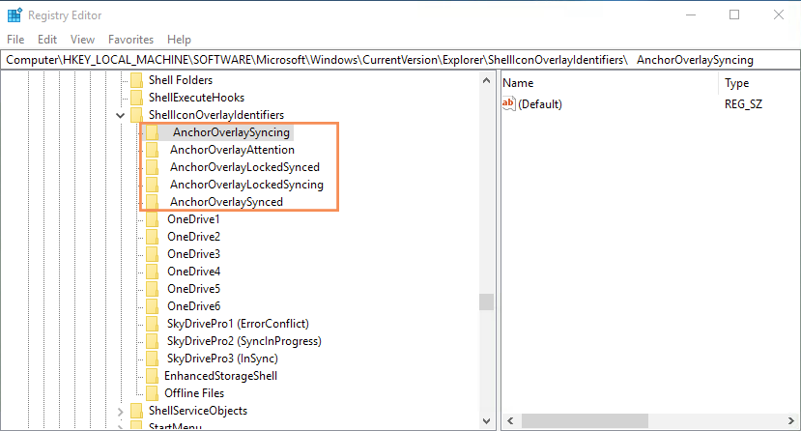The width and height of the screenshot is (801, 431).
Task: Select the OneDrive5 key name
Action: coord(193,289)
